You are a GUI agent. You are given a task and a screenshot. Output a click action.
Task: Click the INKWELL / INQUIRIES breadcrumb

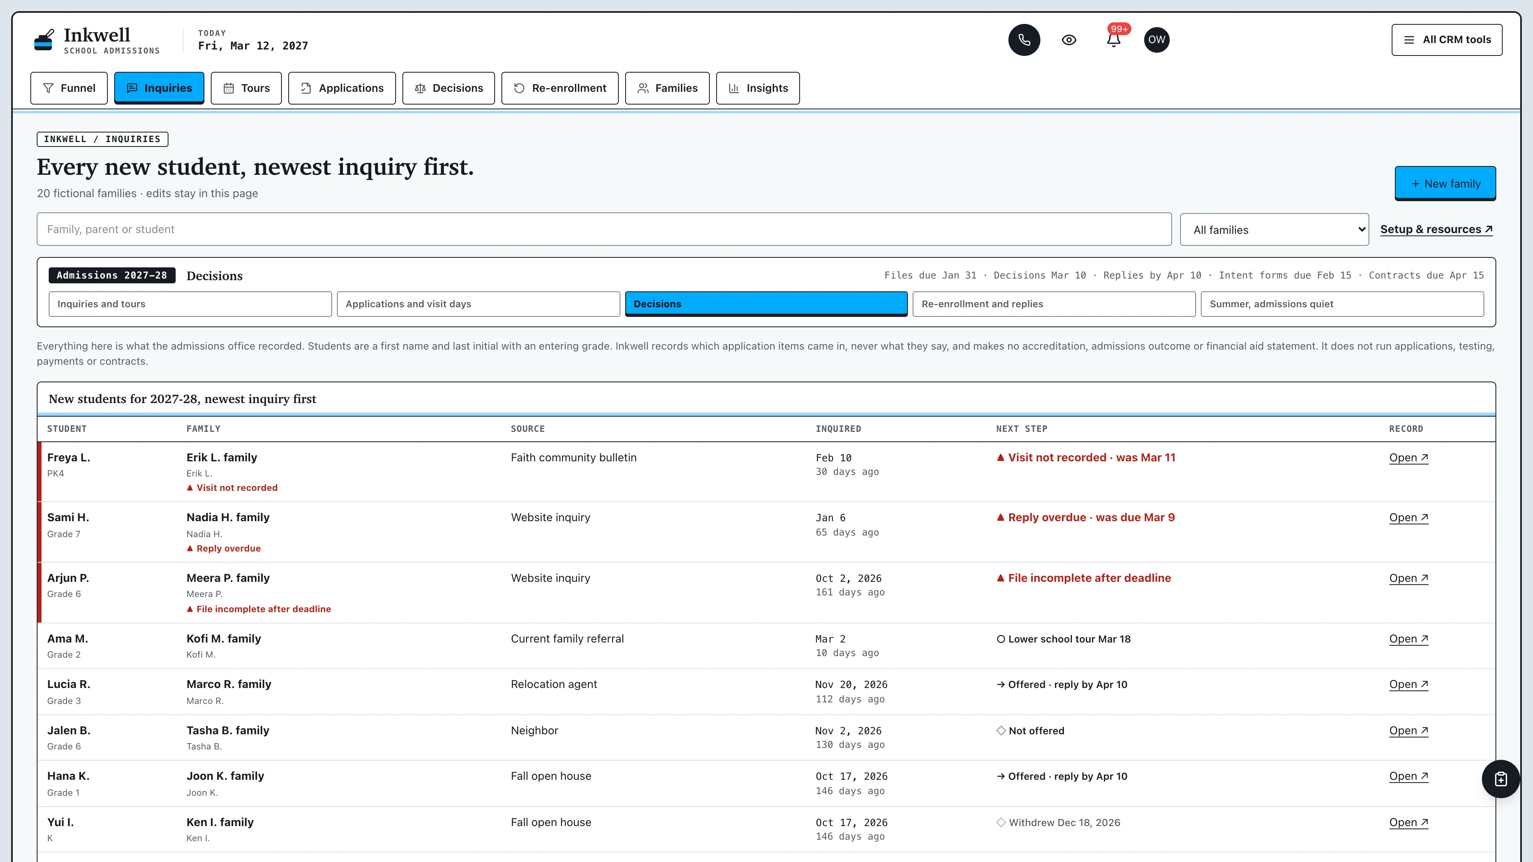point(102,139)
